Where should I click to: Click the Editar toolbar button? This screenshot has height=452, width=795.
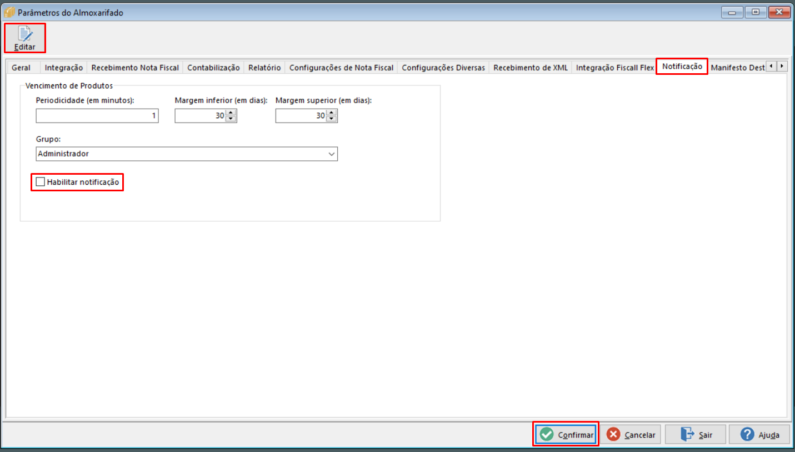pyautogui.click(x=24, y=38)
